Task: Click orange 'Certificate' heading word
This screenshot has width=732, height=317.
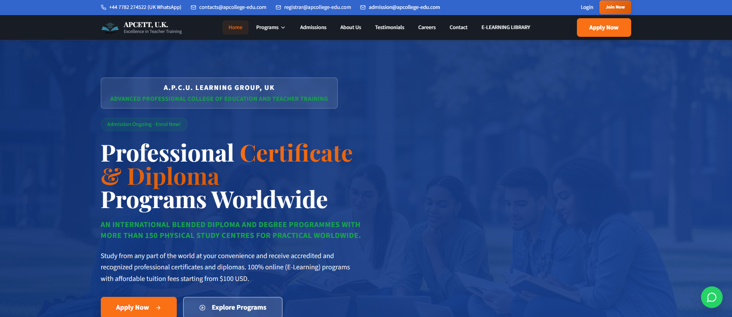Action: click(x=296, y=153)
